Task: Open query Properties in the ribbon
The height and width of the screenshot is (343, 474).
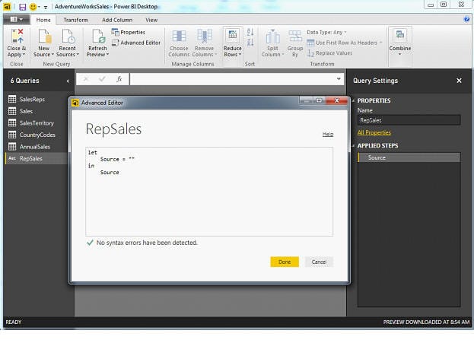Action: coord(128,32)
